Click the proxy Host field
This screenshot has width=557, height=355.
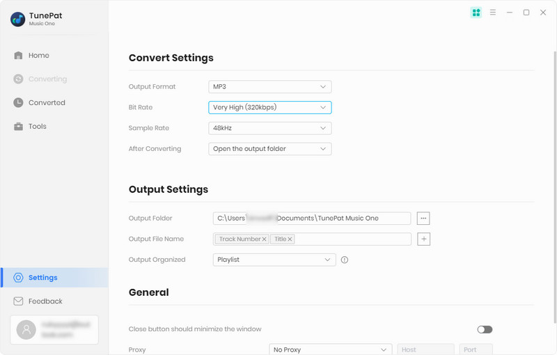(425, 349)
